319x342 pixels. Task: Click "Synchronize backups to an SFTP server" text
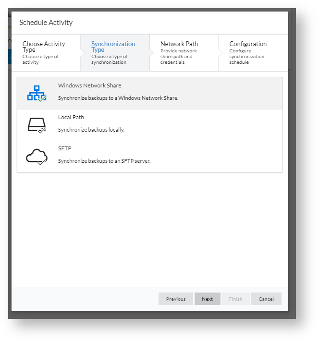coord(104,161)
